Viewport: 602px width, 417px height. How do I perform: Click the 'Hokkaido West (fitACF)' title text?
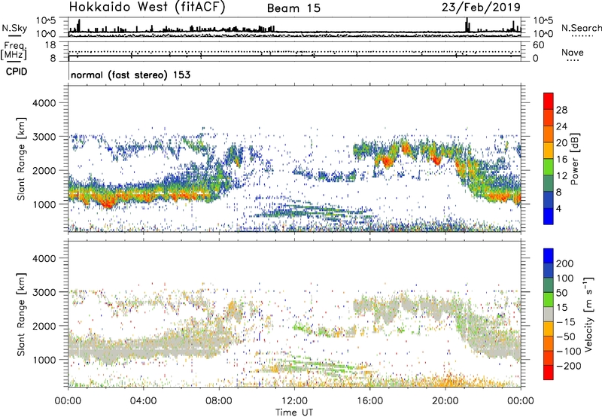[x=147, y=8]
